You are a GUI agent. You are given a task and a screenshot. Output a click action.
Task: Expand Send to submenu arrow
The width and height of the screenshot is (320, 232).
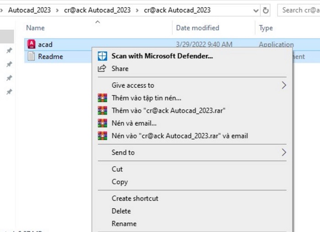click(x=284, y=153)
